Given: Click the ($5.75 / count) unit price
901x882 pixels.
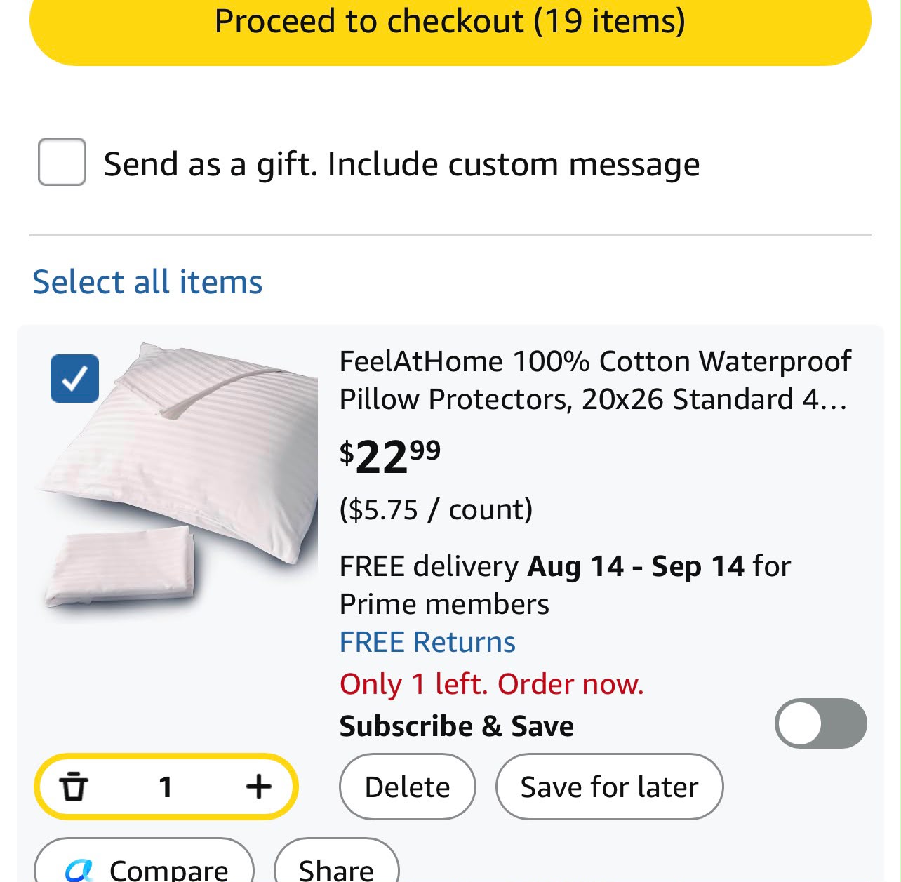Looking at the screenshot, I should pos(436,509).
